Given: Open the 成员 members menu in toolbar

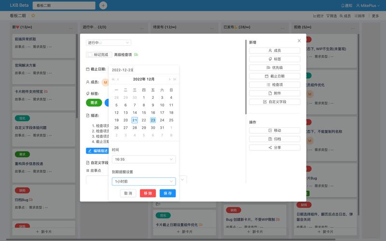Looking at the screenshot, I should pyautogui.click(x=345, y=16).
